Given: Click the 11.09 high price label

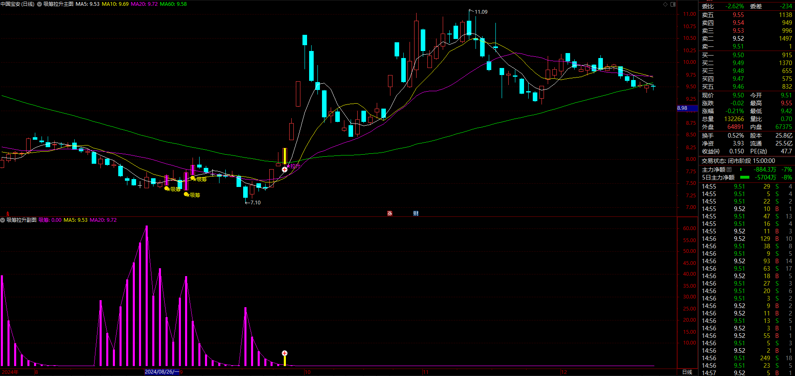Looking at the screenshot, I should click(481, 12).
